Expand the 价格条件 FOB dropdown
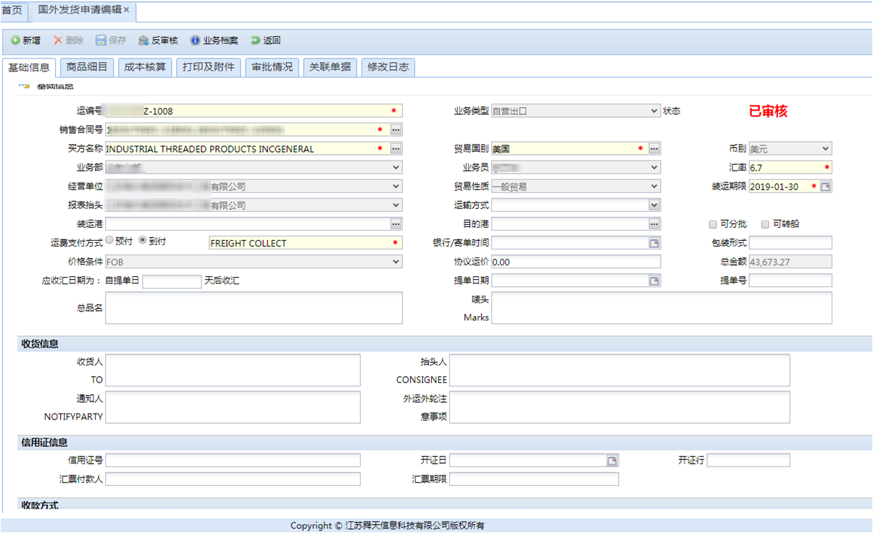The height and width of the screenshot is (533, 873). [396, 262]
